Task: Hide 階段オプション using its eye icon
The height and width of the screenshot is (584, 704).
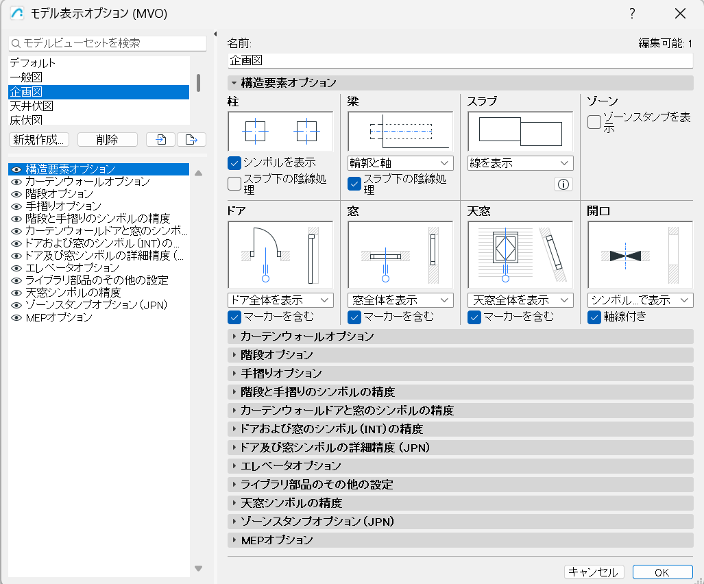Action: click(x=15, y=194)
